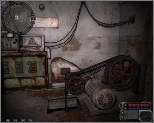
Task: Click the large red pulley wheel
Action: coord(122,73)
